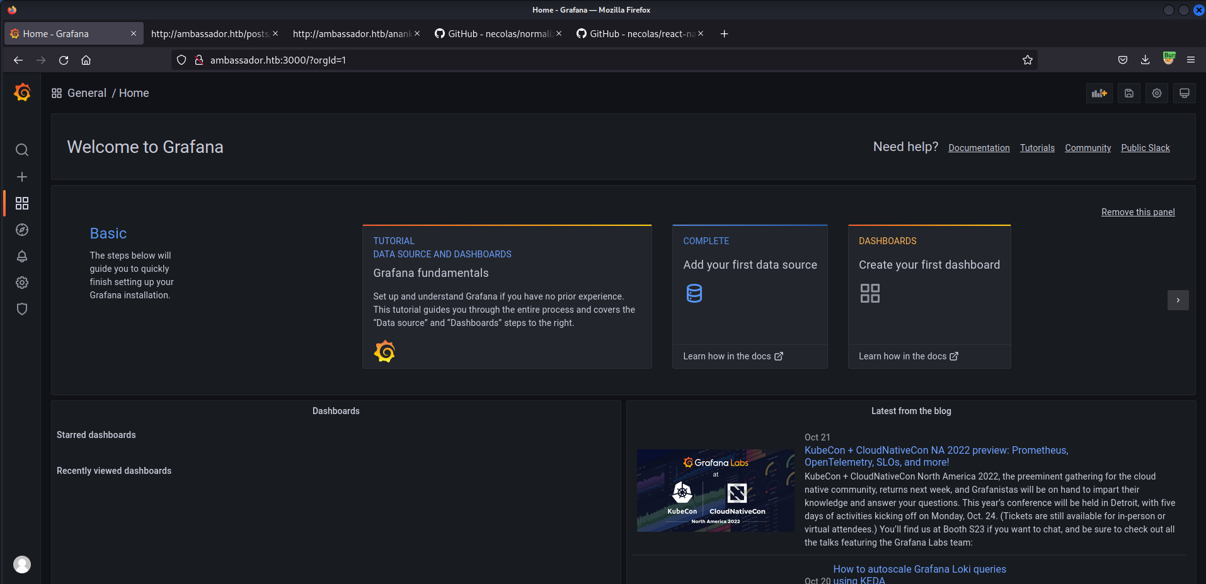The width and height of the screenshot is (1206, 584).
Task: Click the Firefox logo in title bar
Action: pos(12,9)
